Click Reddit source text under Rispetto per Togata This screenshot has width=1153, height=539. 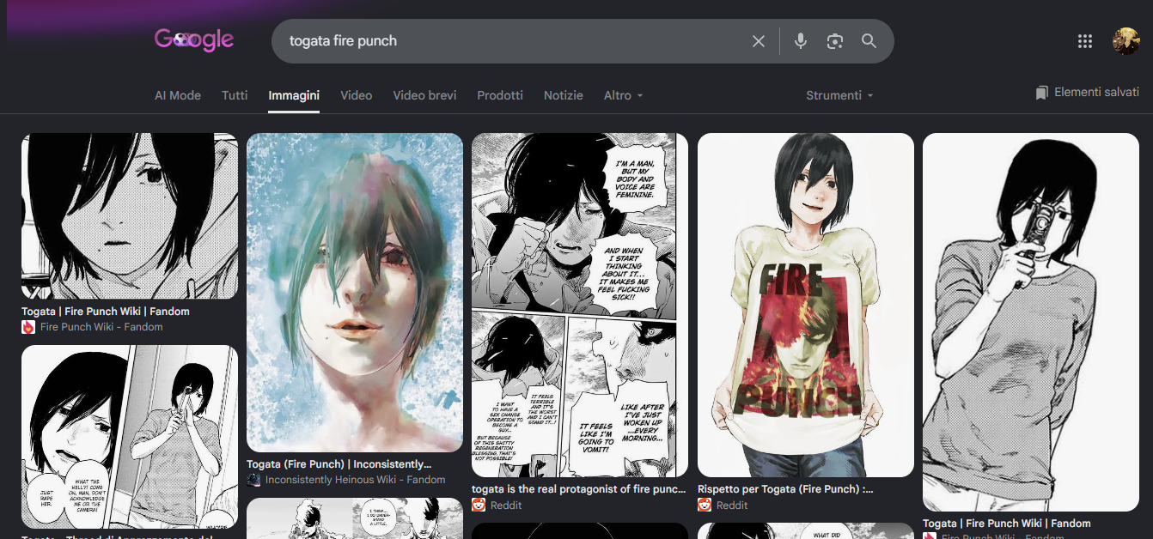click(733, 506)
